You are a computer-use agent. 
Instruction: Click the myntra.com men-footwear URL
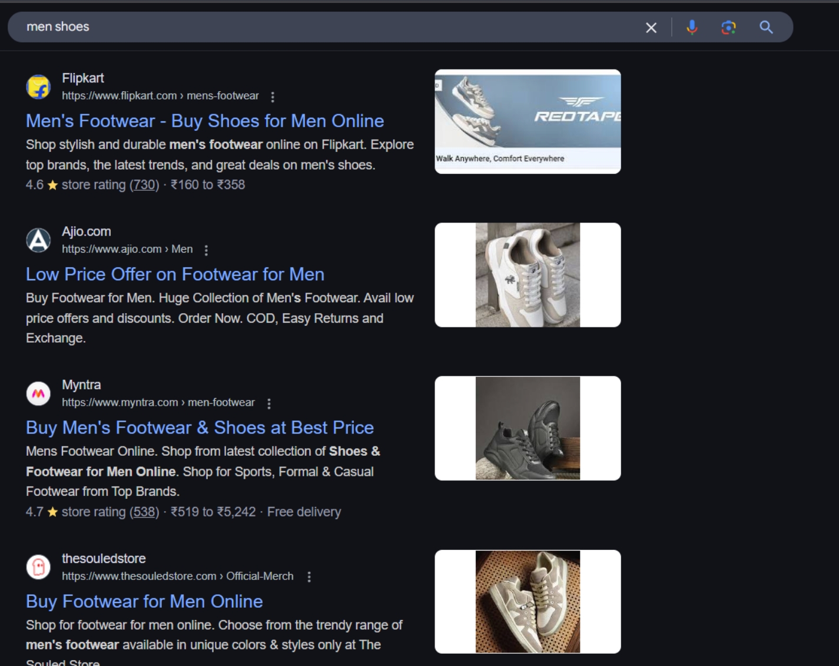[x=158, y=403]
